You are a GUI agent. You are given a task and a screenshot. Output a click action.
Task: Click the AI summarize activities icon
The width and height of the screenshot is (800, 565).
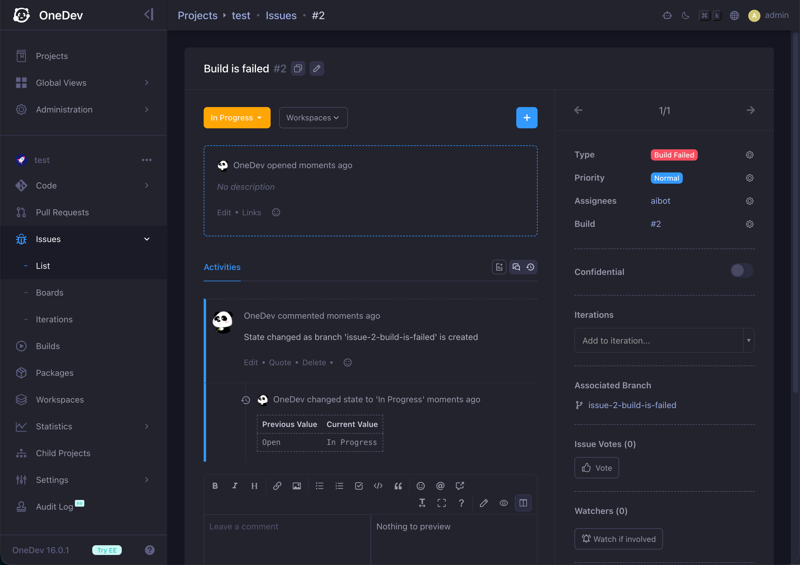tap(499, 267)
